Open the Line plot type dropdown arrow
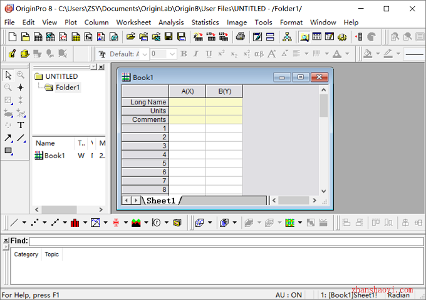 click(x=24, y=222)
